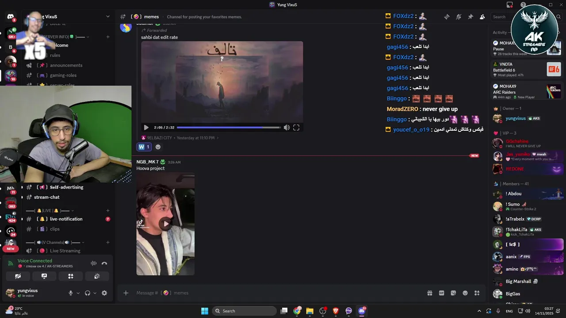Open input device options arrow beside microphone

(78, 293)
